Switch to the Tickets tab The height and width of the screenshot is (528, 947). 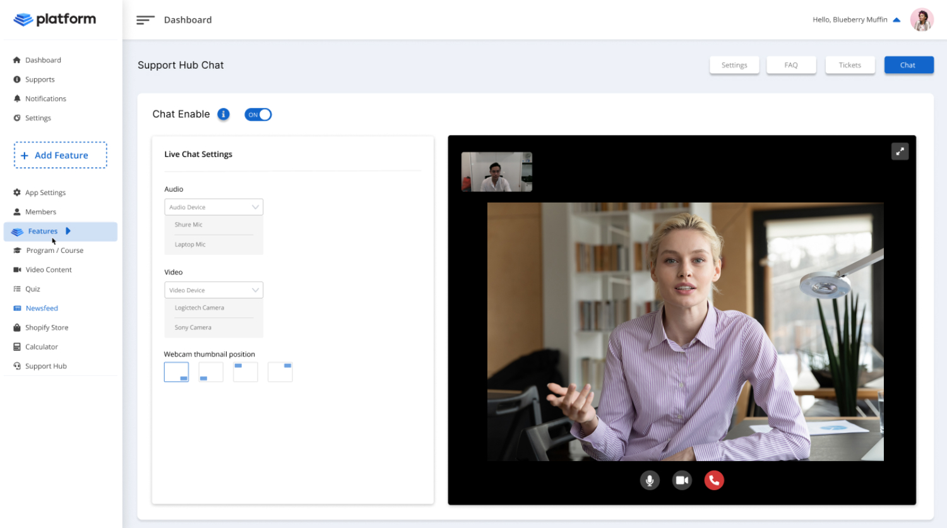(850, 65)
